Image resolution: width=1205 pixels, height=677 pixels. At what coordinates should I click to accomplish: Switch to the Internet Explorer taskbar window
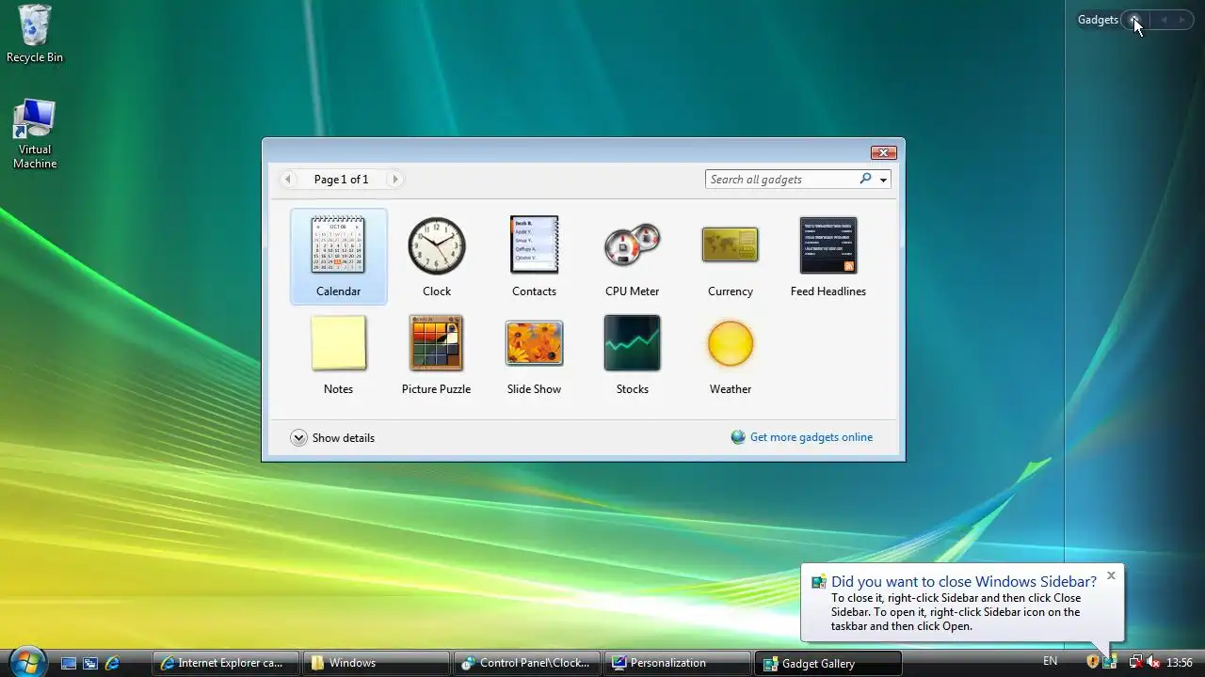tap(225, 663)
